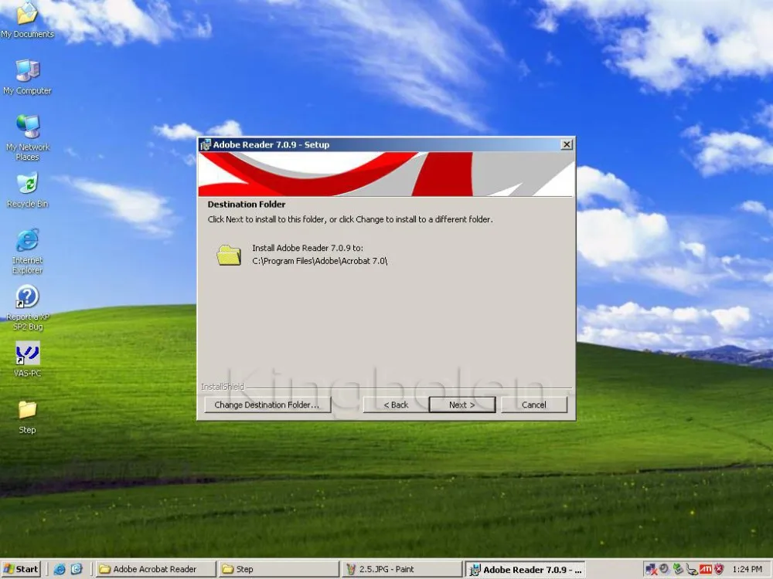Switch to Adobe Reader 7.0.9 taskbar button
This screenshot has height=579, width=773.
(526, 569)
